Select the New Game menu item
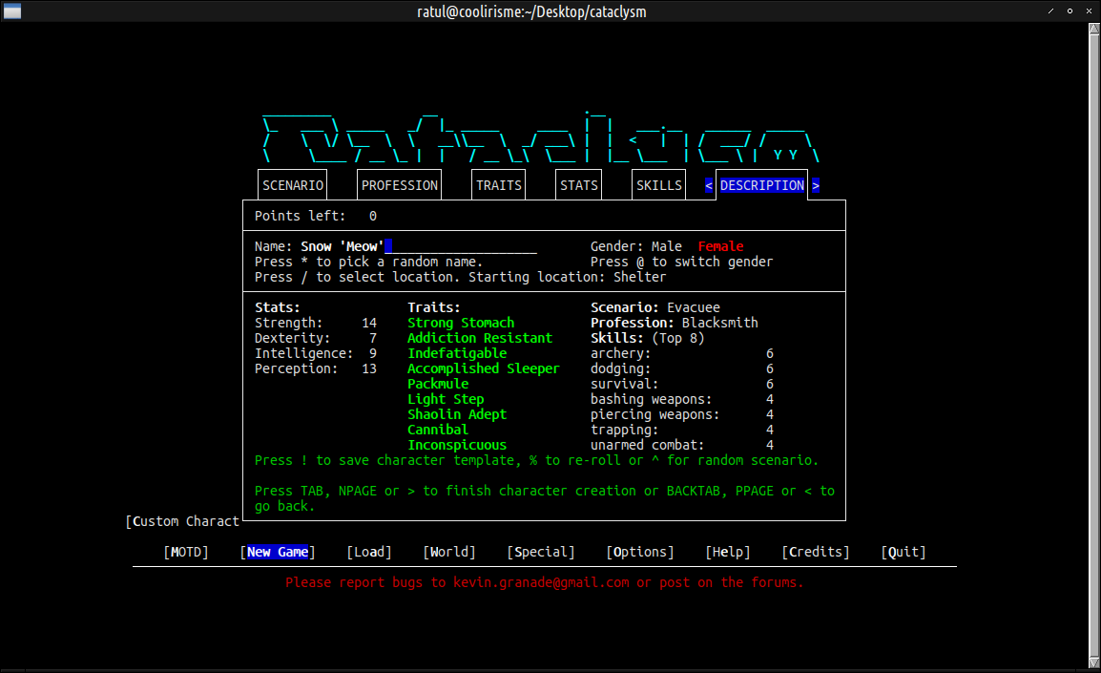Image resolution: width=1101 pixels, height=673 pixels. (278, 552)
